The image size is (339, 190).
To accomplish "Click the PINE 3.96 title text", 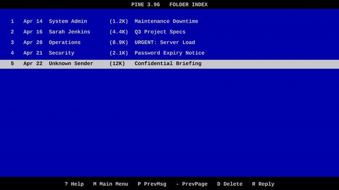I will [x=145, y=5].
